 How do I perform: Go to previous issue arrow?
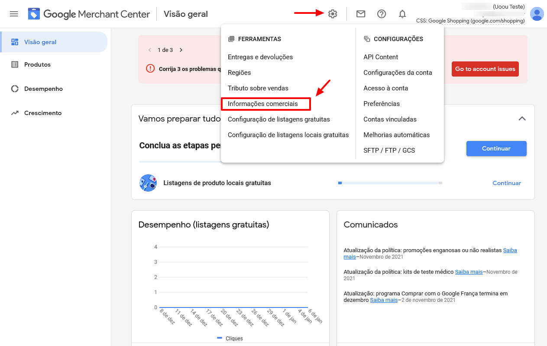150,50
